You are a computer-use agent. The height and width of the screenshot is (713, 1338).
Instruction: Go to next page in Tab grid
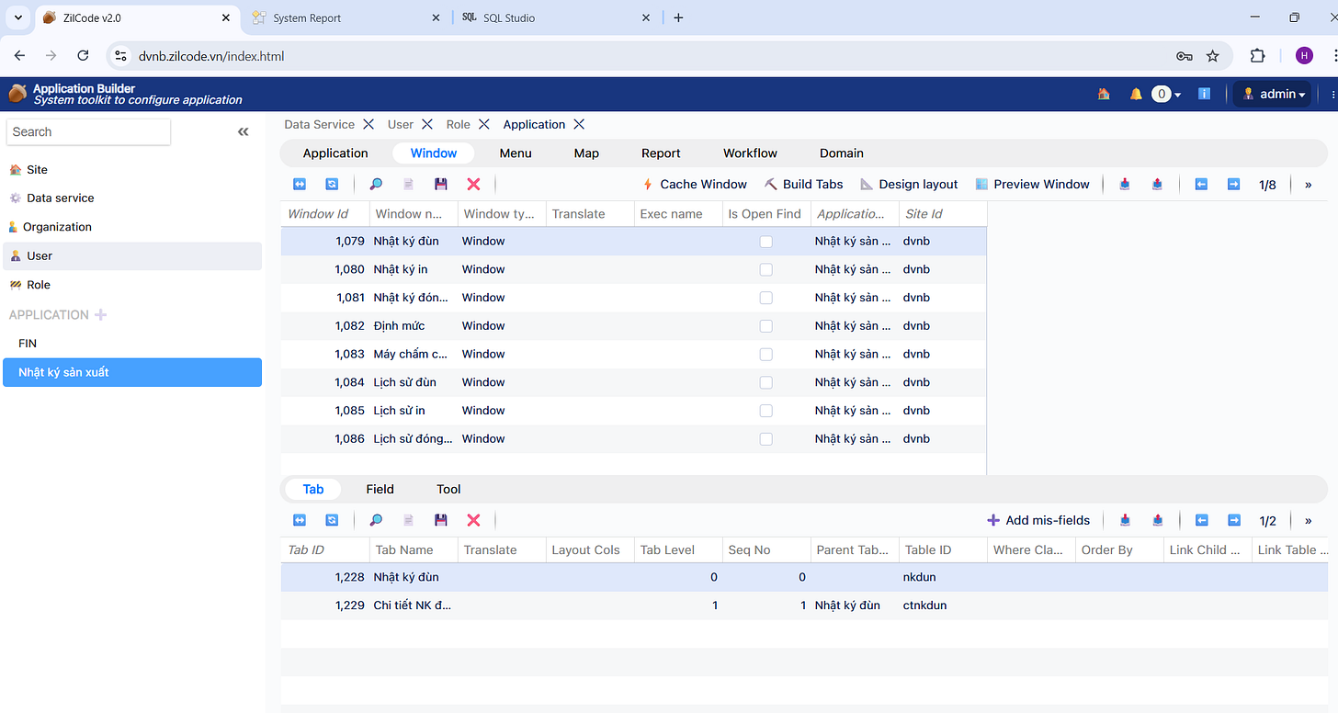tap(1233, 520)
